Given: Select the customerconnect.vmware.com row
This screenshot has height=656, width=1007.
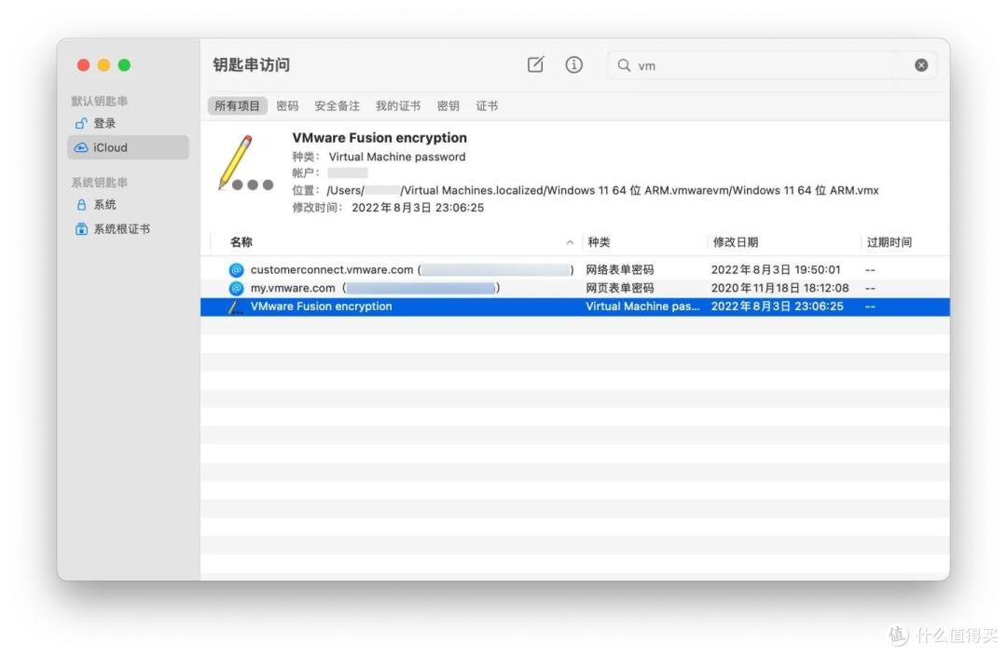Looking at the screenshot, I should [574, 269].
